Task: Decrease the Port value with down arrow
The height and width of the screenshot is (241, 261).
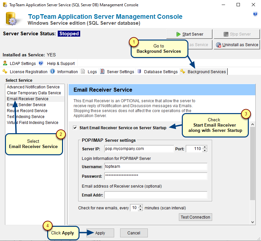Action: (x=205, y=150)
